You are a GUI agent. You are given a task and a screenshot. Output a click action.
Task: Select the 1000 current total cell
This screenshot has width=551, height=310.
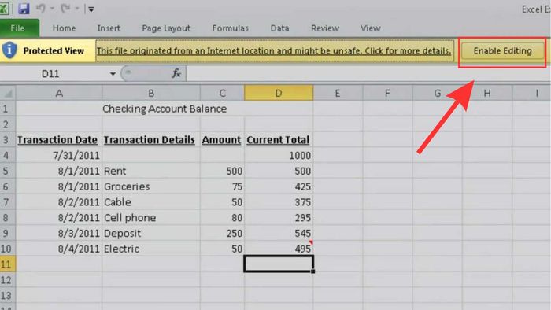(279, 155)
